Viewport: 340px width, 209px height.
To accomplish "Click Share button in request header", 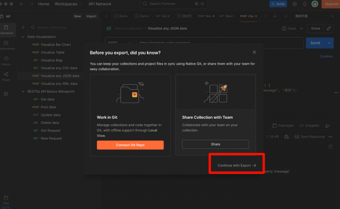I will [315, 29].
